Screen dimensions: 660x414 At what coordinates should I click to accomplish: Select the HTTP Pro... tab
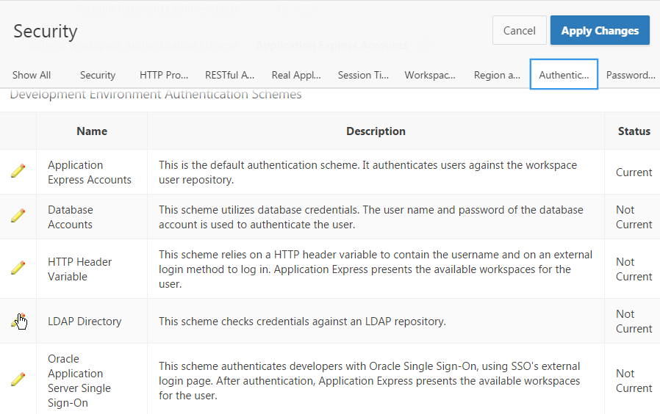coord(164,75)
